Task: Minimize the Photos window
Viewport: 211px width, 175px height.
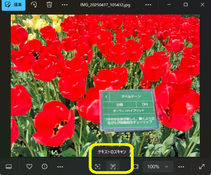Action: point(169,5)
